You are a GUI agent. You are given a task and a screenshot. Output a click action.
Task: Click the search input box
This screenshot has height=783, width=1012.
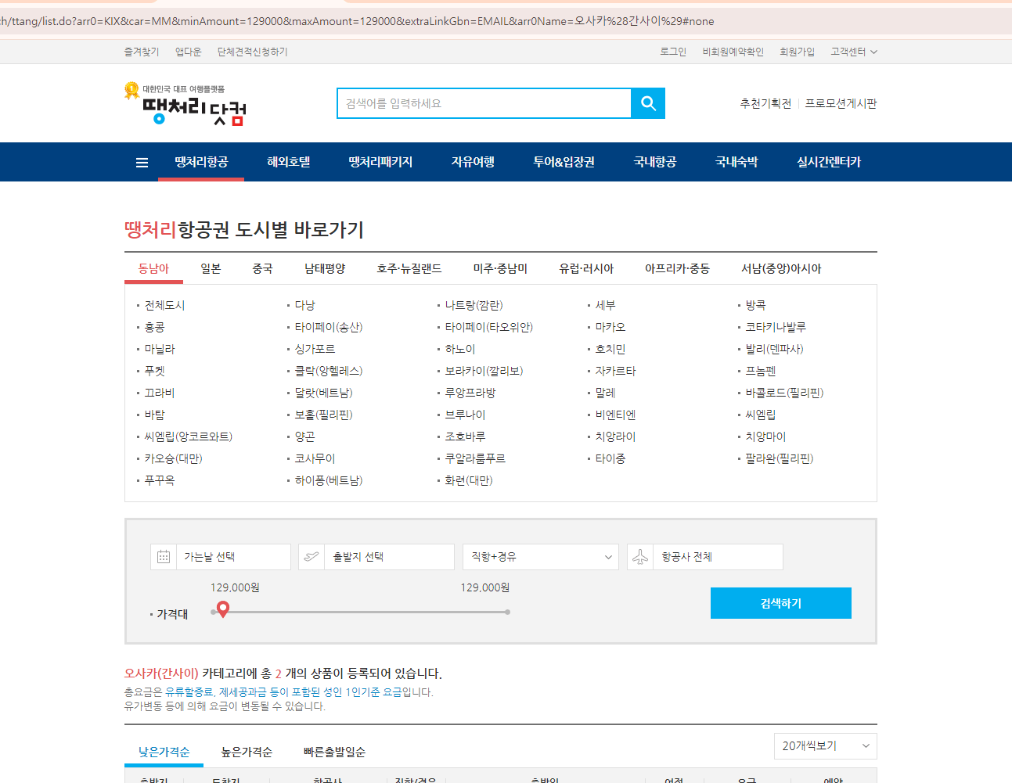[484, 103]
